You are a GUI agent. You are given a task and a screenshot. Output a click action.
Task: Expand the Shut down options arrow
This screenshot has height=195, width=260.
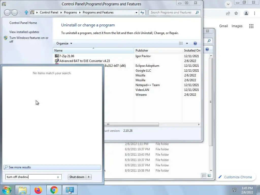89,177
